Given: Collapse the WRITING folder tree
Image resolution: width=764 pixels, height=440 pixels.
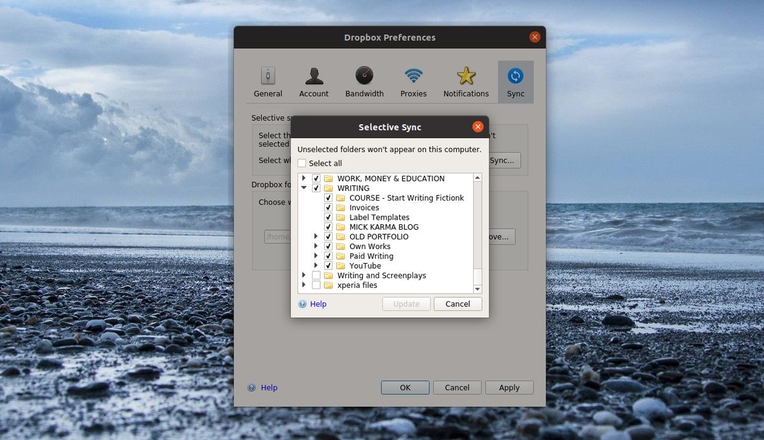Looking at the screenshot, I should 304,188.
